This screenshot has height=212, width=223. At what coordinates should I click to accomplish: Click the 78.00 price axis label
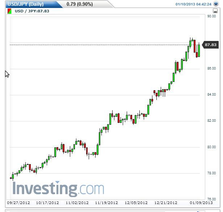tap(211, 173)
